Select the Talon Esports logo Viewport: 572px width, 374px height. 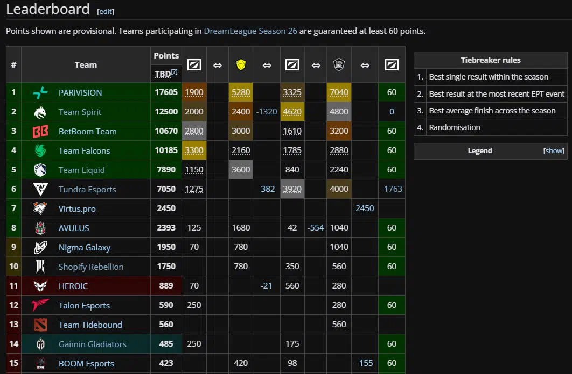(40, 305)
